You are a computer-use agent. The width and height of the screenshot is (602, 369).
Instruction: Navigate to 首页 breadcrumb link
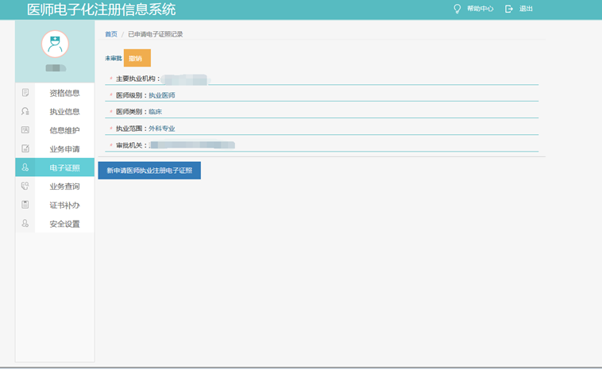(x=111, y=34)
